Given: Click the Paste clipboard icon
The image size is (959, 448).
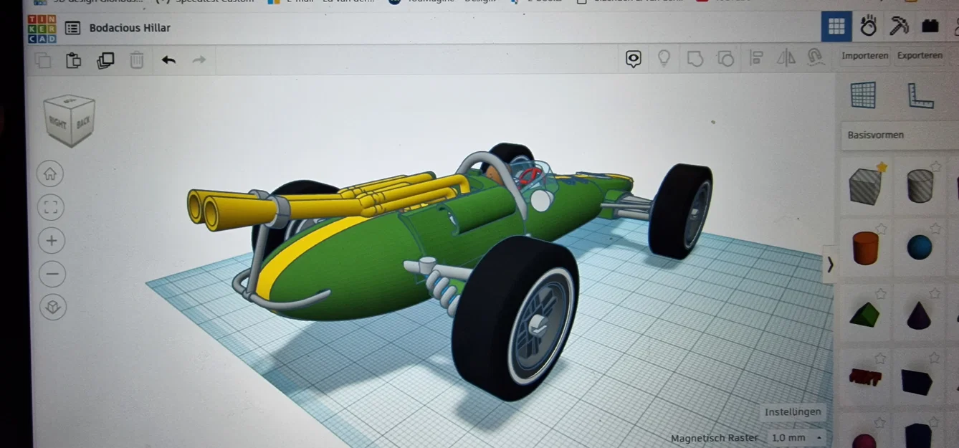Looking at the screenshot, I should point(73,60).
